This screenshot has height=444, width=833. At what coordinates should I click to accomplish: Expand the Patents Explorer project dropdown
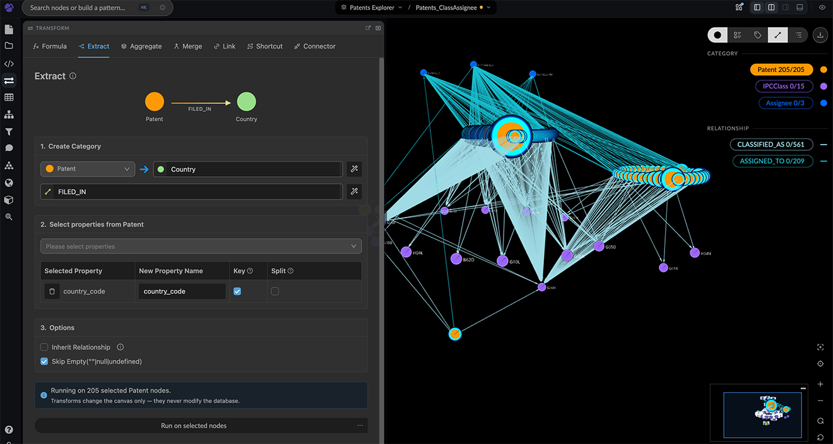pos(372,8)
